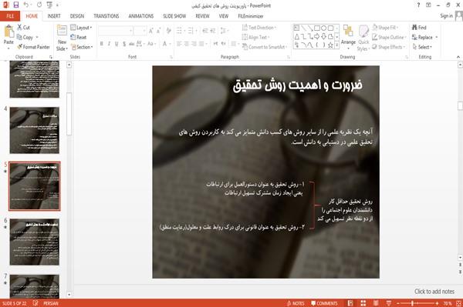Click Convert to SmartArt
Image resolution: width=463 pixels, height=307 pixels.
[264, 47]
